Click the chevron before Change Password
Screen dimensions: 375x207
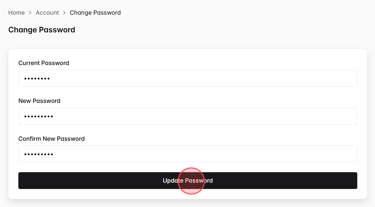pos(64,13)
